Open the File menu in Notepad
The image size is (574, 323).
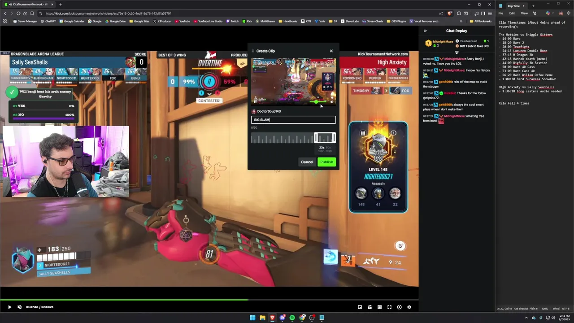click(x=501, y=13)
